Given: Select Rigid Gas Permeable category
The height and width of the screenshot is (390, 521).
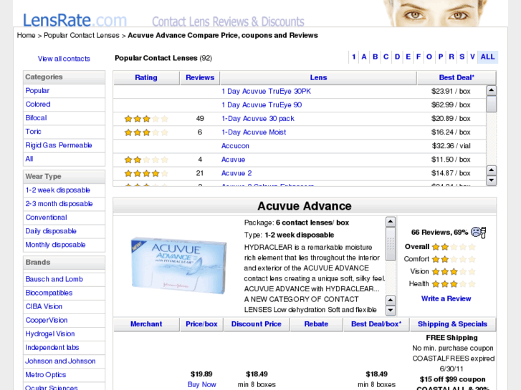Looking at the screenshot, I should pos(59,145).
